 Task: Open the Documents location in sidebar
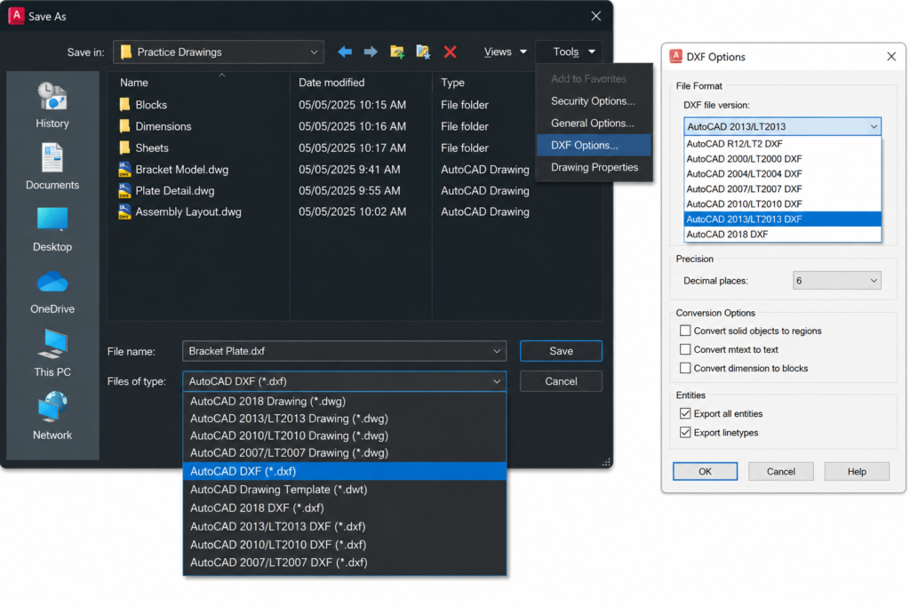point(52,166)
